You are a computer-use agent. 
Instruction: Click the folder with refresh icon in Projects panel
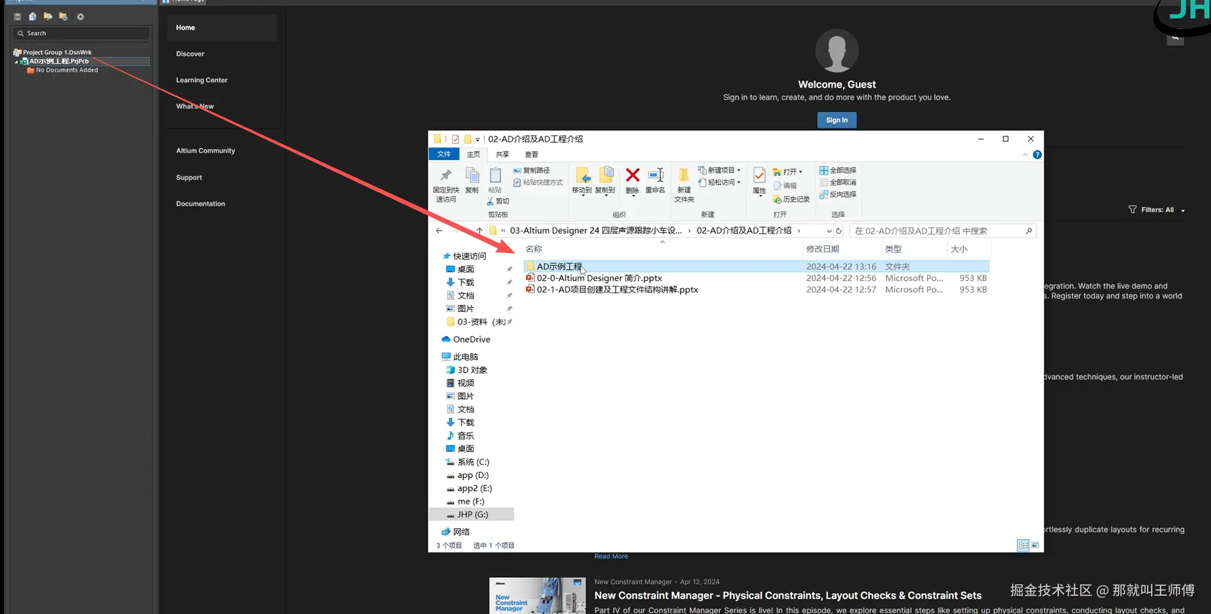click(63, 17)
